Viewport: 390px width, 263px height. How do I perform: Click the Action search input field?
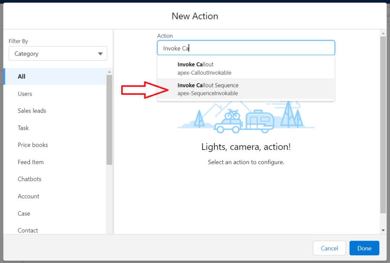click(246, 48)
